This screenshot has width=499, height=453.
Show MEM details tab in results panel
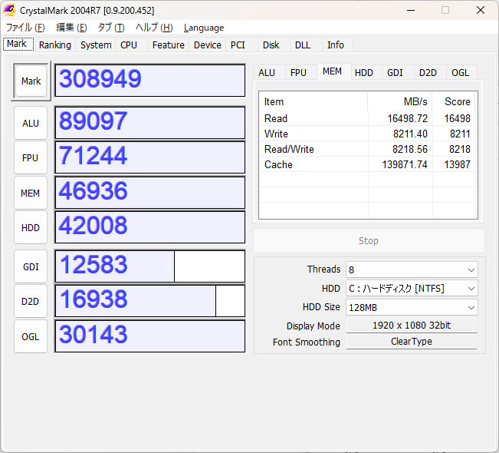point(333,71)
